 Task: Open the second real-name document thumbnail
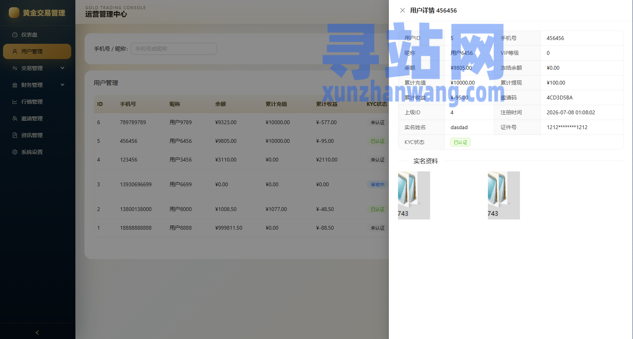(504, 195)
